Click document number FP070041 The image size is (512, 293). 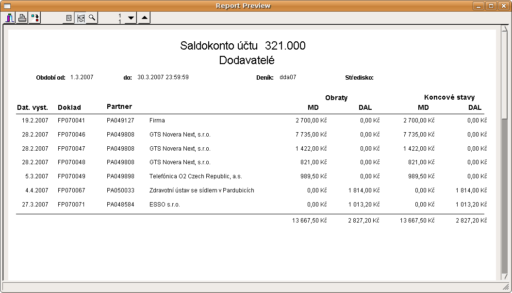pos(71,121)
